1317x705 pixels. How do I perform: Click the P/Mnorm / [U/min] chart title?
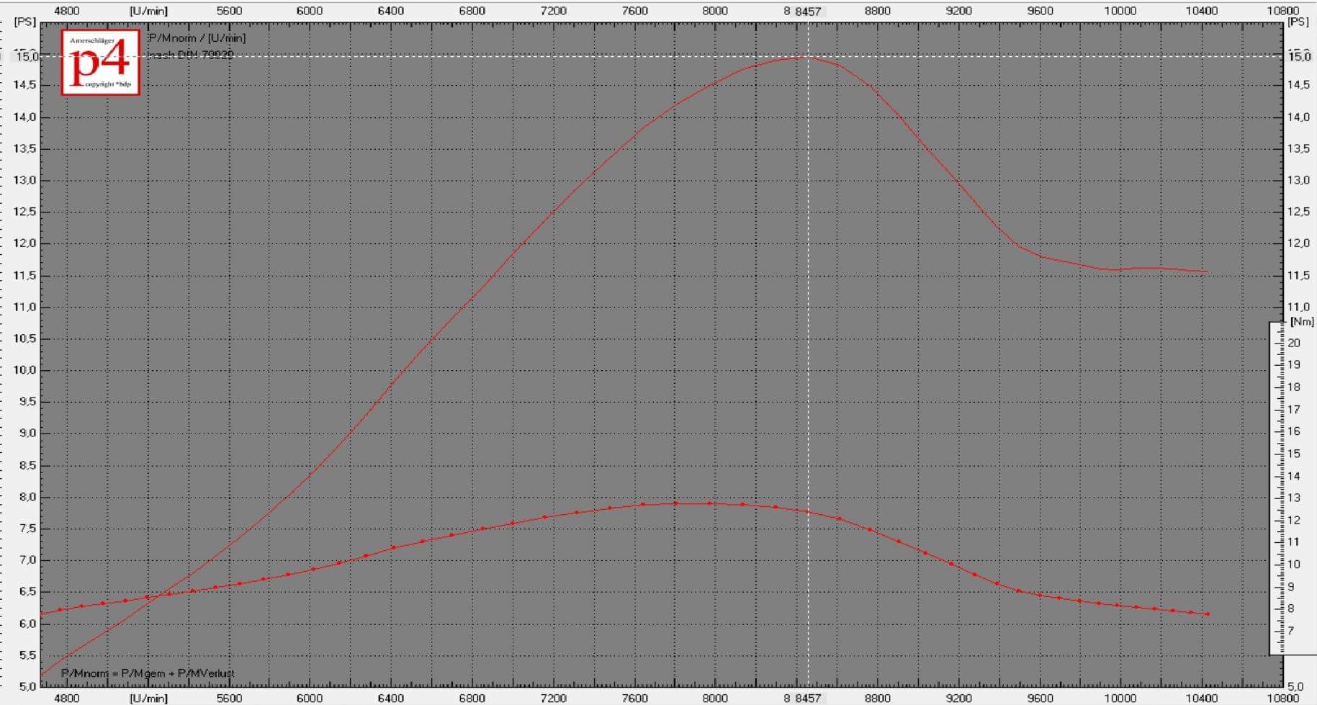(x=197, y=37)
